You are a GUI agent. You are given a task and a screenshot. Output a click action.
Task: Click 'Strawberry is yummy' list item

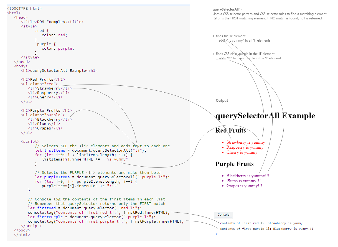[246, 142]
